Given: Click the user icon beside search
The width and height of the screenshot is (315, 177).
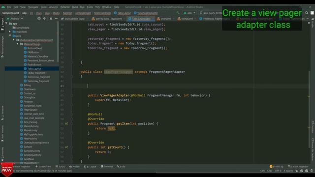Looking at the screenshot, I should click(x=312, y=13).
